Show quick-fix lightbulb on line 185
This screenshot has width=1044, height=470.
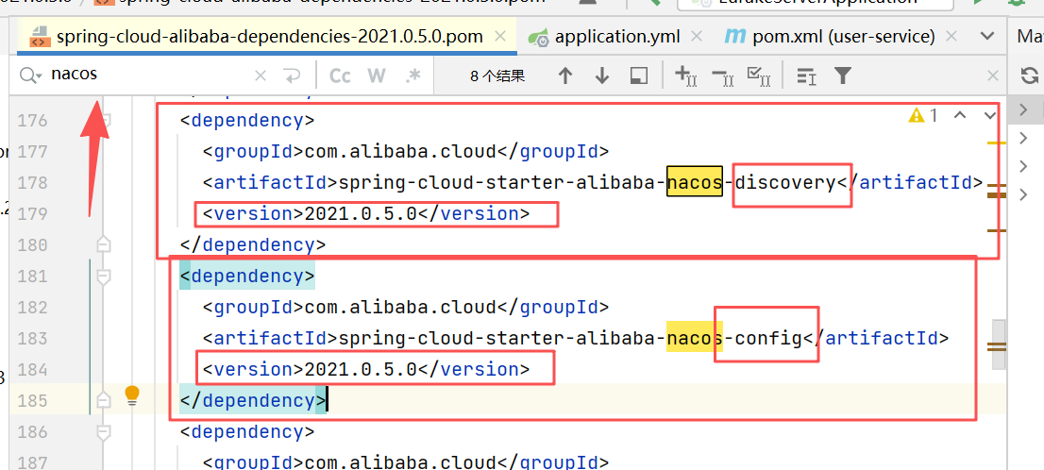[132, 395]
